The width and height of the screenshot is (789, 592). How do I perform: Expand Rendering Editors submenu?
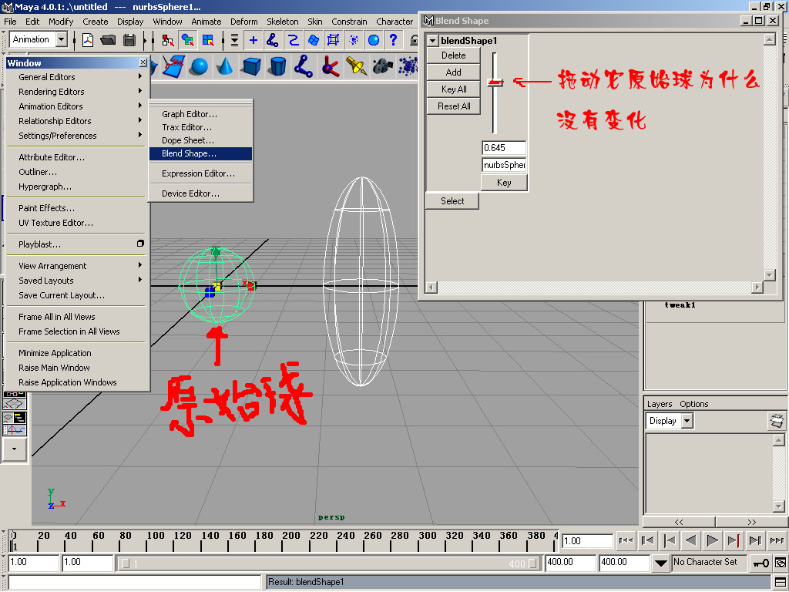pyautogui.click(x=78, y=92)
